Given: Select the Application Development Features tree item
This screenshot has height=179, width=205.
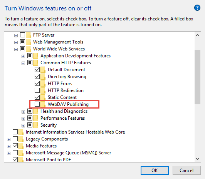Looking at the screenshot, I should click(76, 56).
